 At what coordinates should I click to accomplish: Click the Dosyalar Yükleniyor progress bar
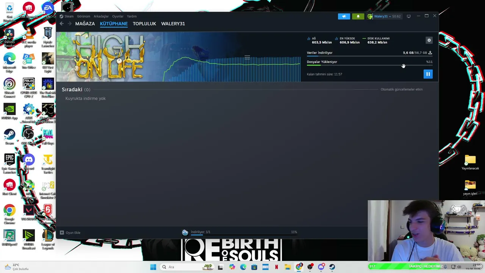(x=369, y=66)
